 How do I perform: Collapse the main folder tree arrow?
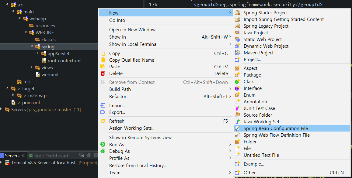tap(13, 11)
